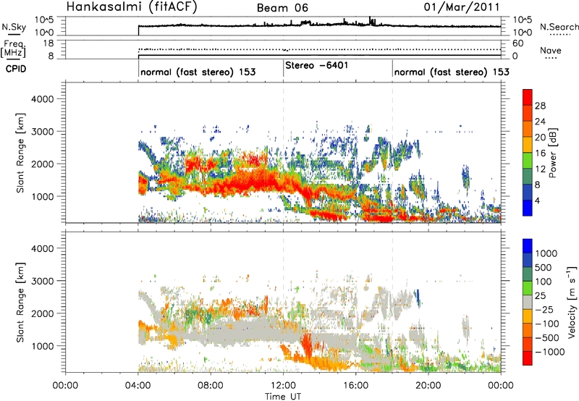Click the '16:00' time tick label
579x401 pixels.
355,386
